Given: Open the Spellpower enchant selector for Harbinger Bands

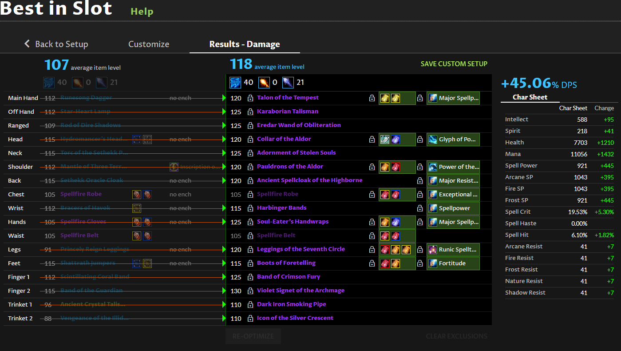Looking at the screenshot, I should click(x=453, y=208).
